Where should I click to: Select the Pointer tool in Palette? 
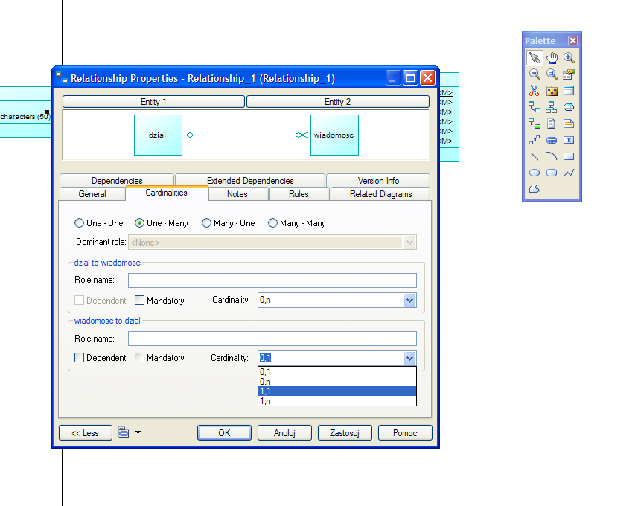(535, 58)
